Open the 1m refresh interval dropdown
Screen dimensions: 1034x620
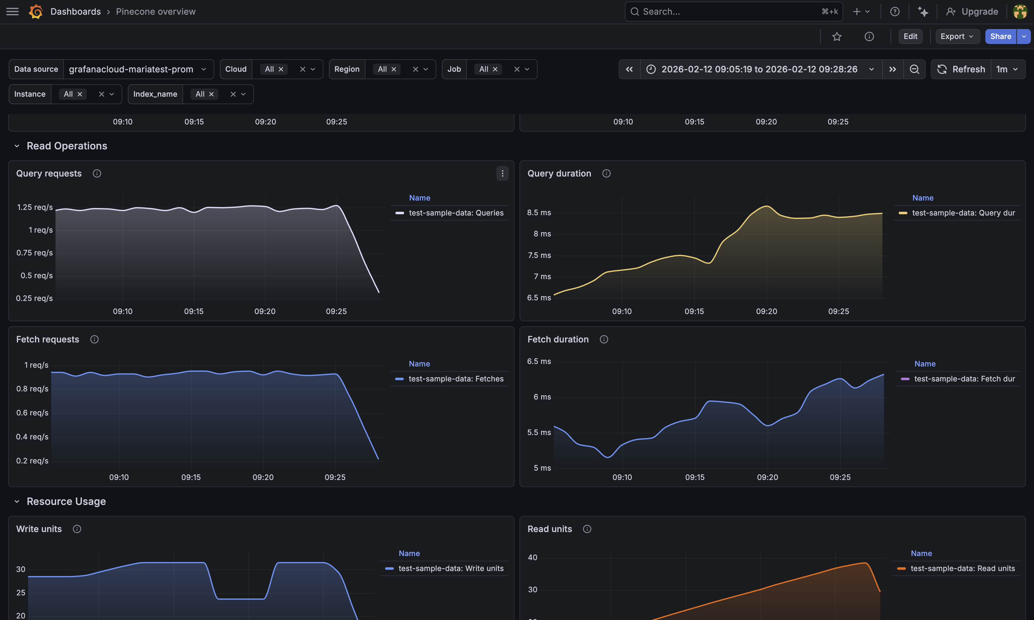(x=1007, y=69)
